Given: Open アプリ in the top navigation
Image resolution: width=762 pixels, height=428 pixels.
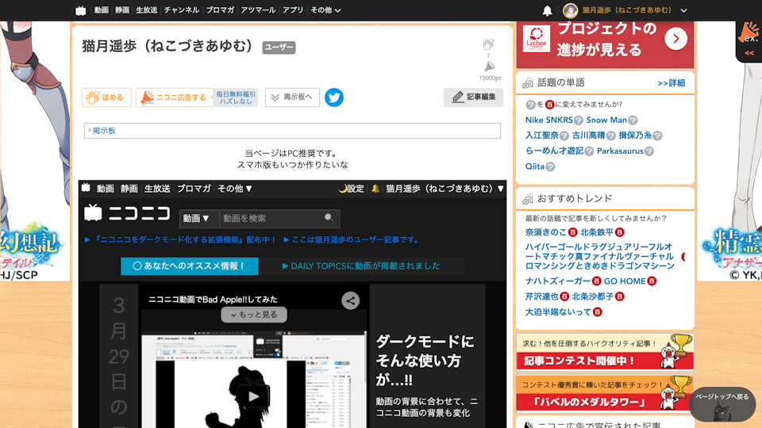Looking at the screenshot, I should [293, 10].
